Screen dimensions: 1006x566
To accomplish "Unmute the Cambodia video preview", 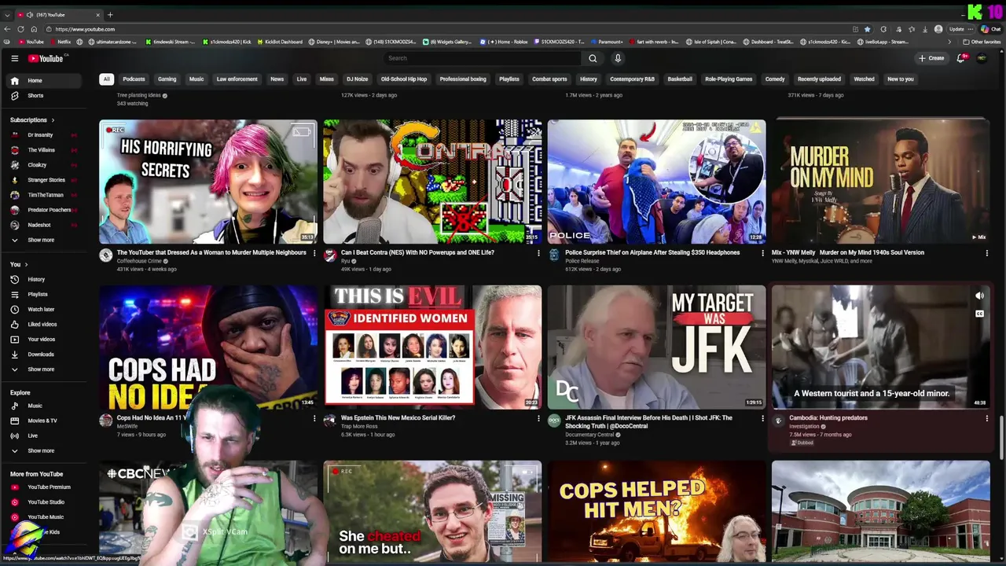I will tap(979, 296).
